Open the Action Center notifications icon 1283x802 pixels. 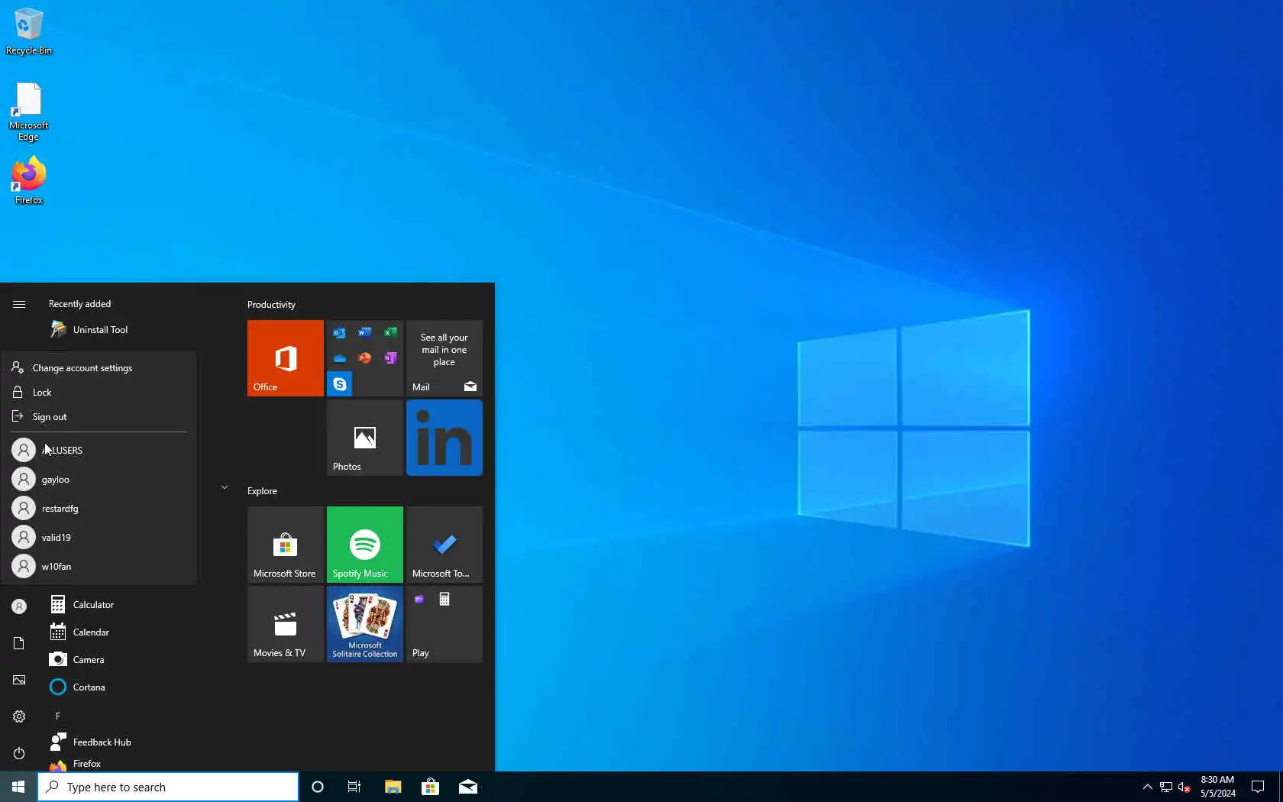1258,787
